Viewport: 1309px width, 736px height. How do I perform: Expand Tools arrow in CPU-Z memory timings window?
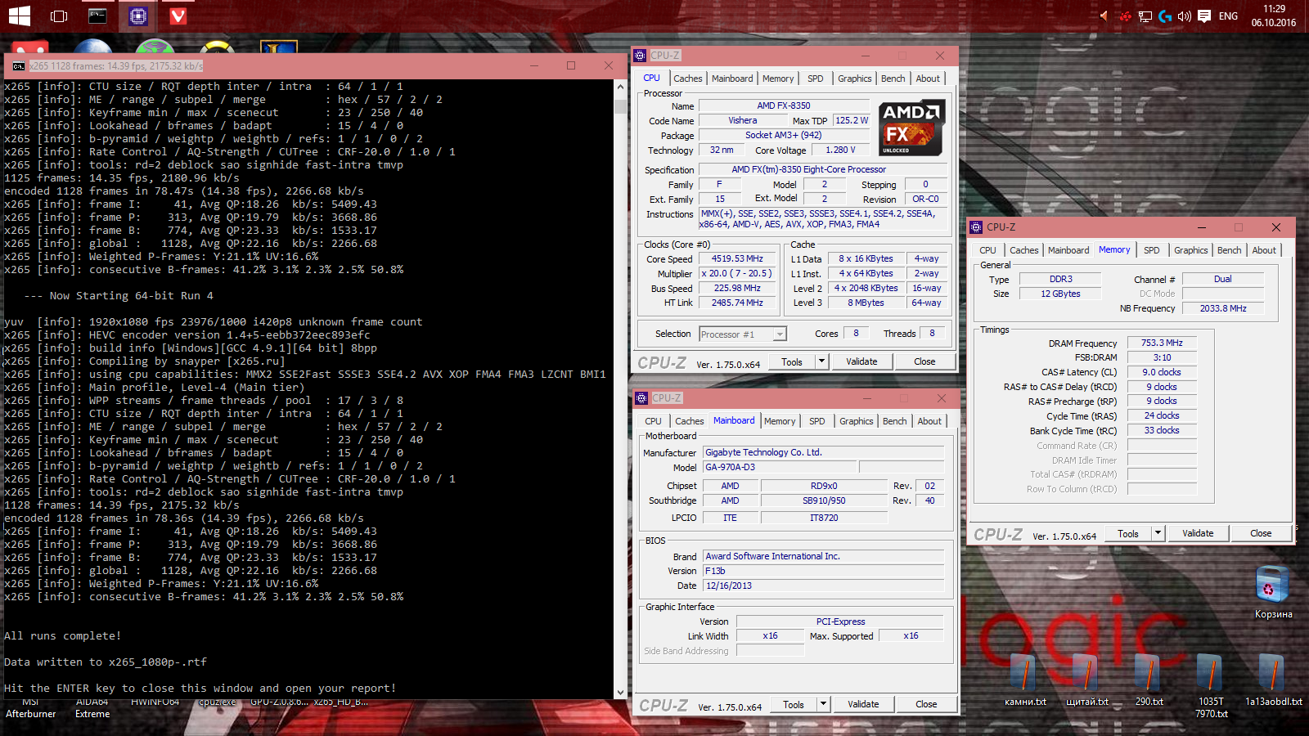point(1158,533)
